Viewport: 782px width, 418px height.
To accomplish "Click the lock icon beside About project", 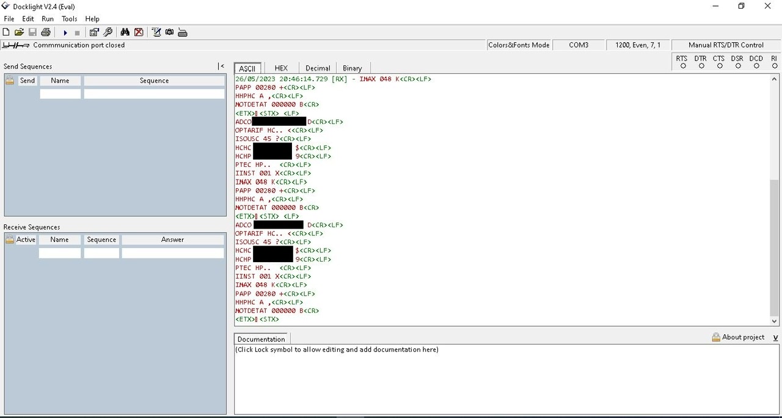I will tap(716, 337).
